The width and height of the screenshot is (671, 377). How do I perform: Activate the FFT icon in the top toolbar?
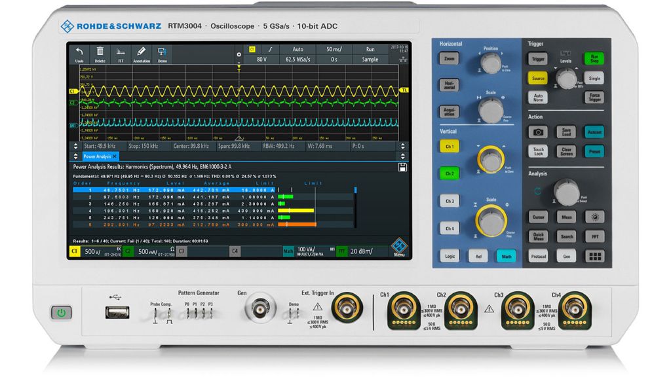(121, 52)
